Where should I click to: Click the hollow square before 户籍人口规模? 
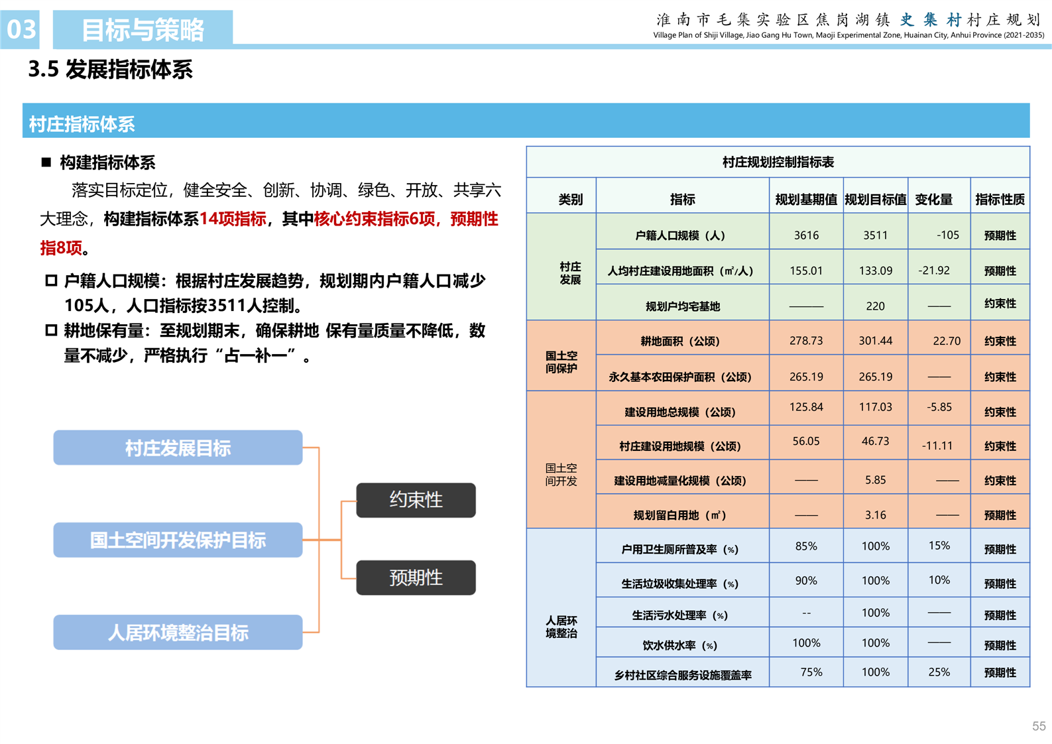(51, 280)
